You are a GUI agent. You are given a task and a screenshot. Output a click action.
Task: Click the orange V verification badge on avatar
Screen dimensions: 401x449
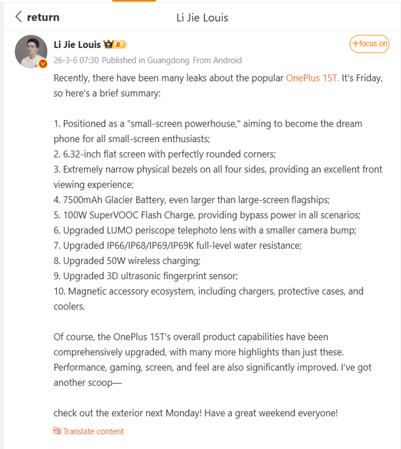point(43,63)
